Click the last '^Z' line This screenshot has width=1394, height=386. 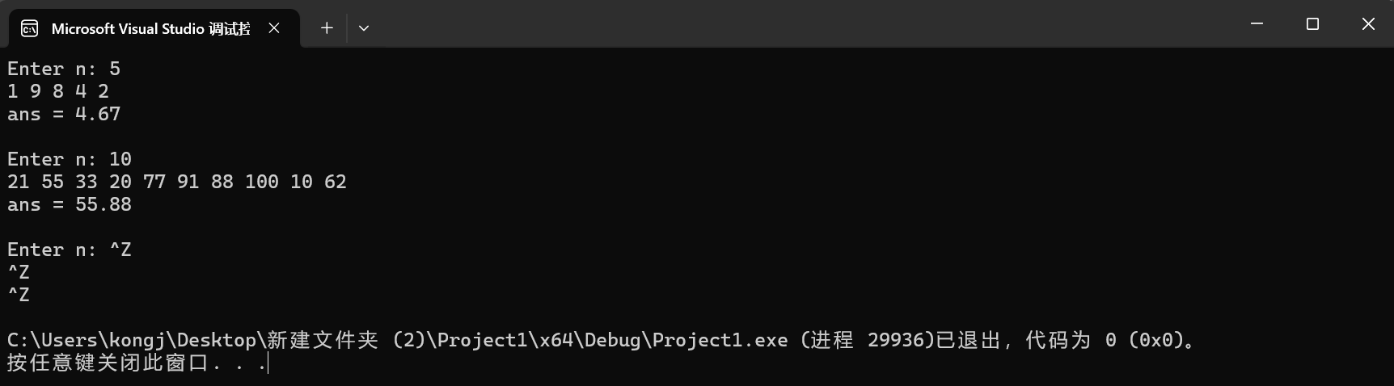19,295
